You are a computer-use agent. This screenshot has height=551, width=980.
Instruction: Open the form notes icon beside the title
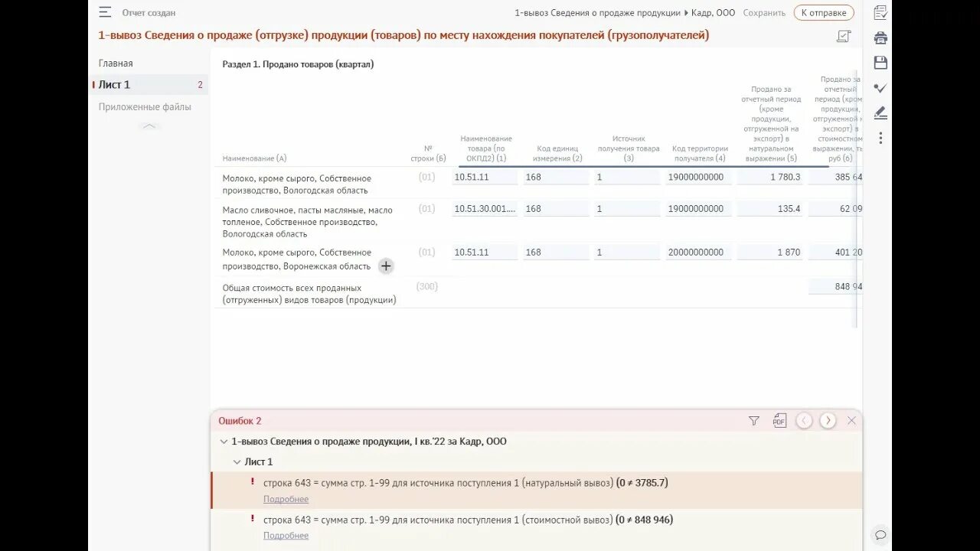(x=844, y=36)
